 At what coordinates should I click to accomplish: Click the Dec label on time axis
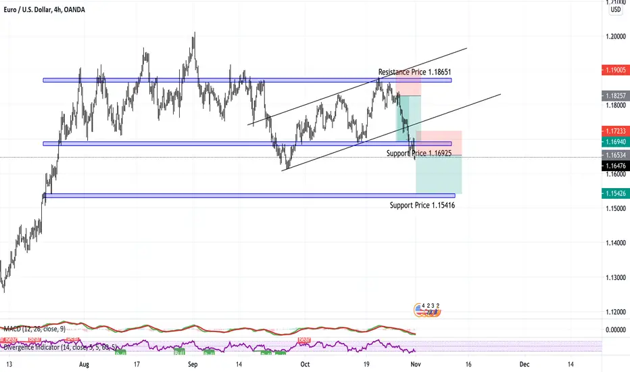(525, 365)
